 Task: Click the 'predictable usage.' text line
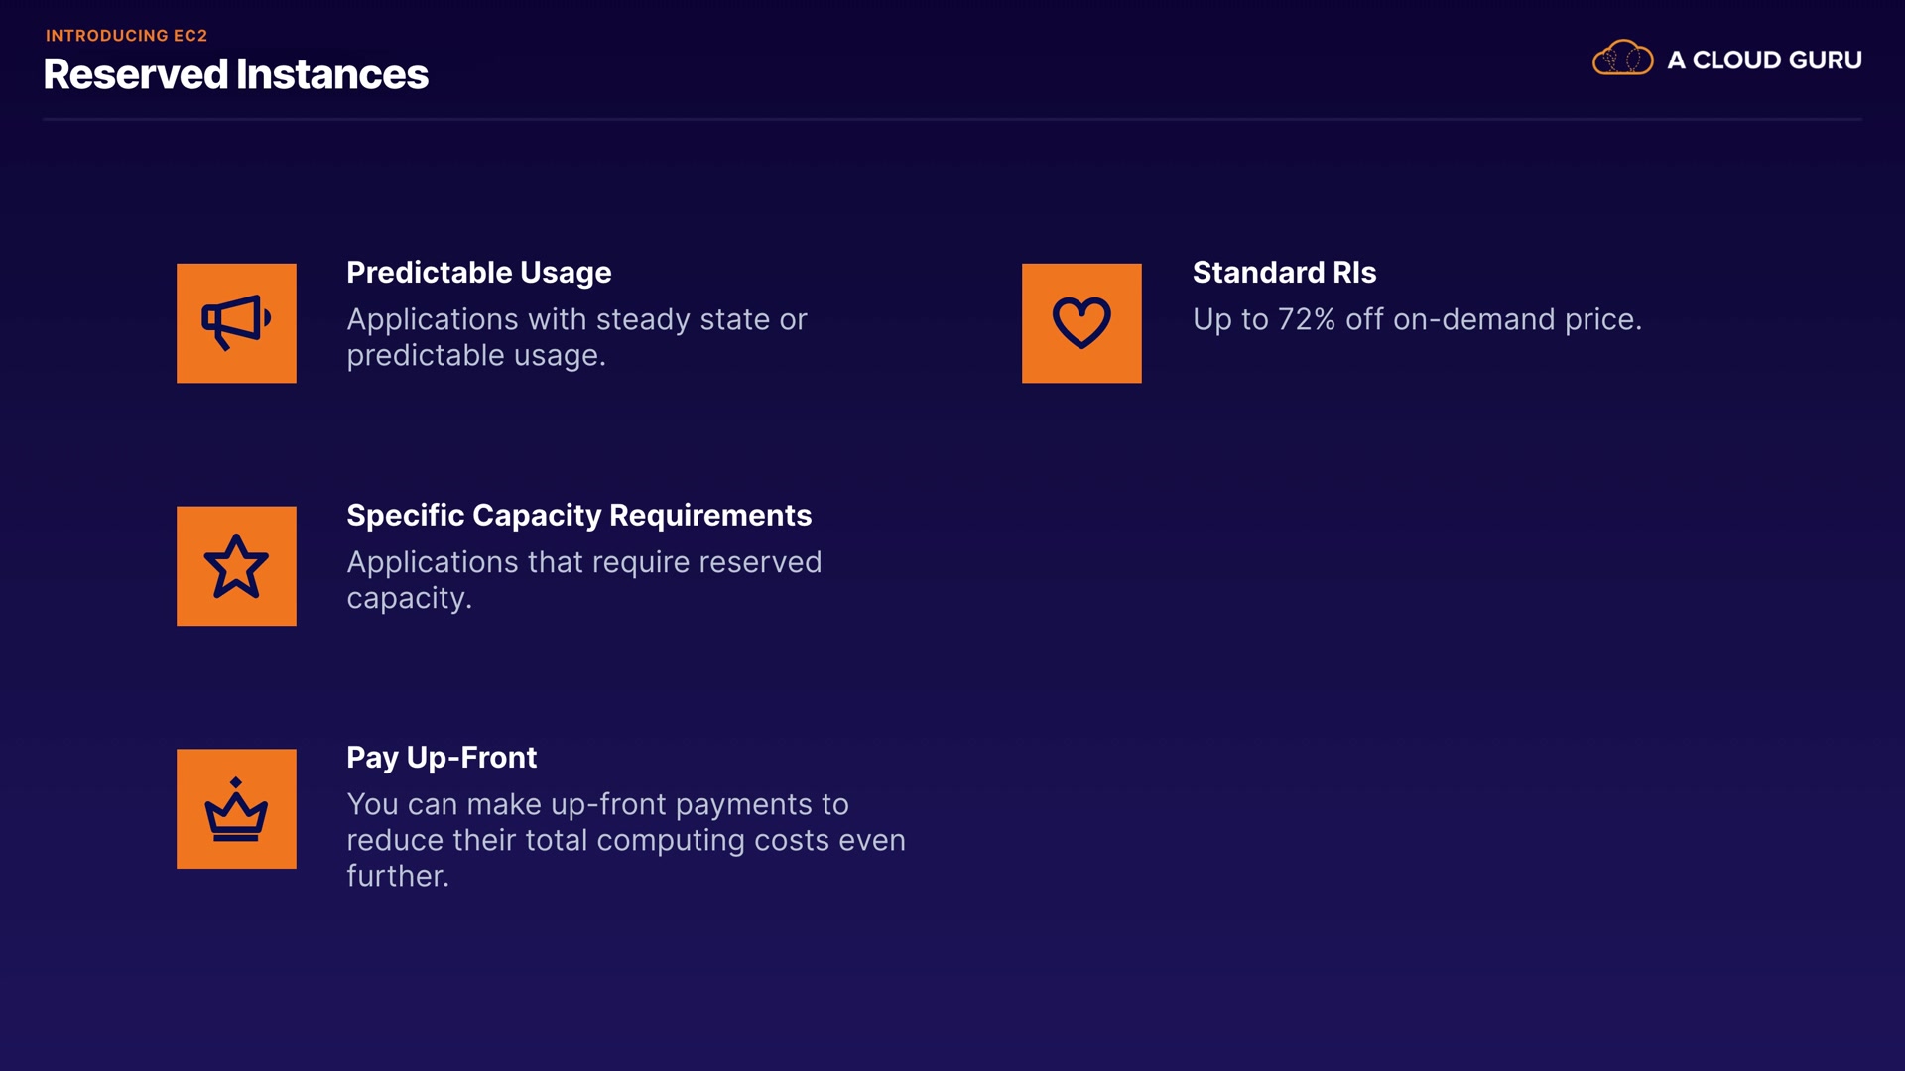click(x=476, y=356)
